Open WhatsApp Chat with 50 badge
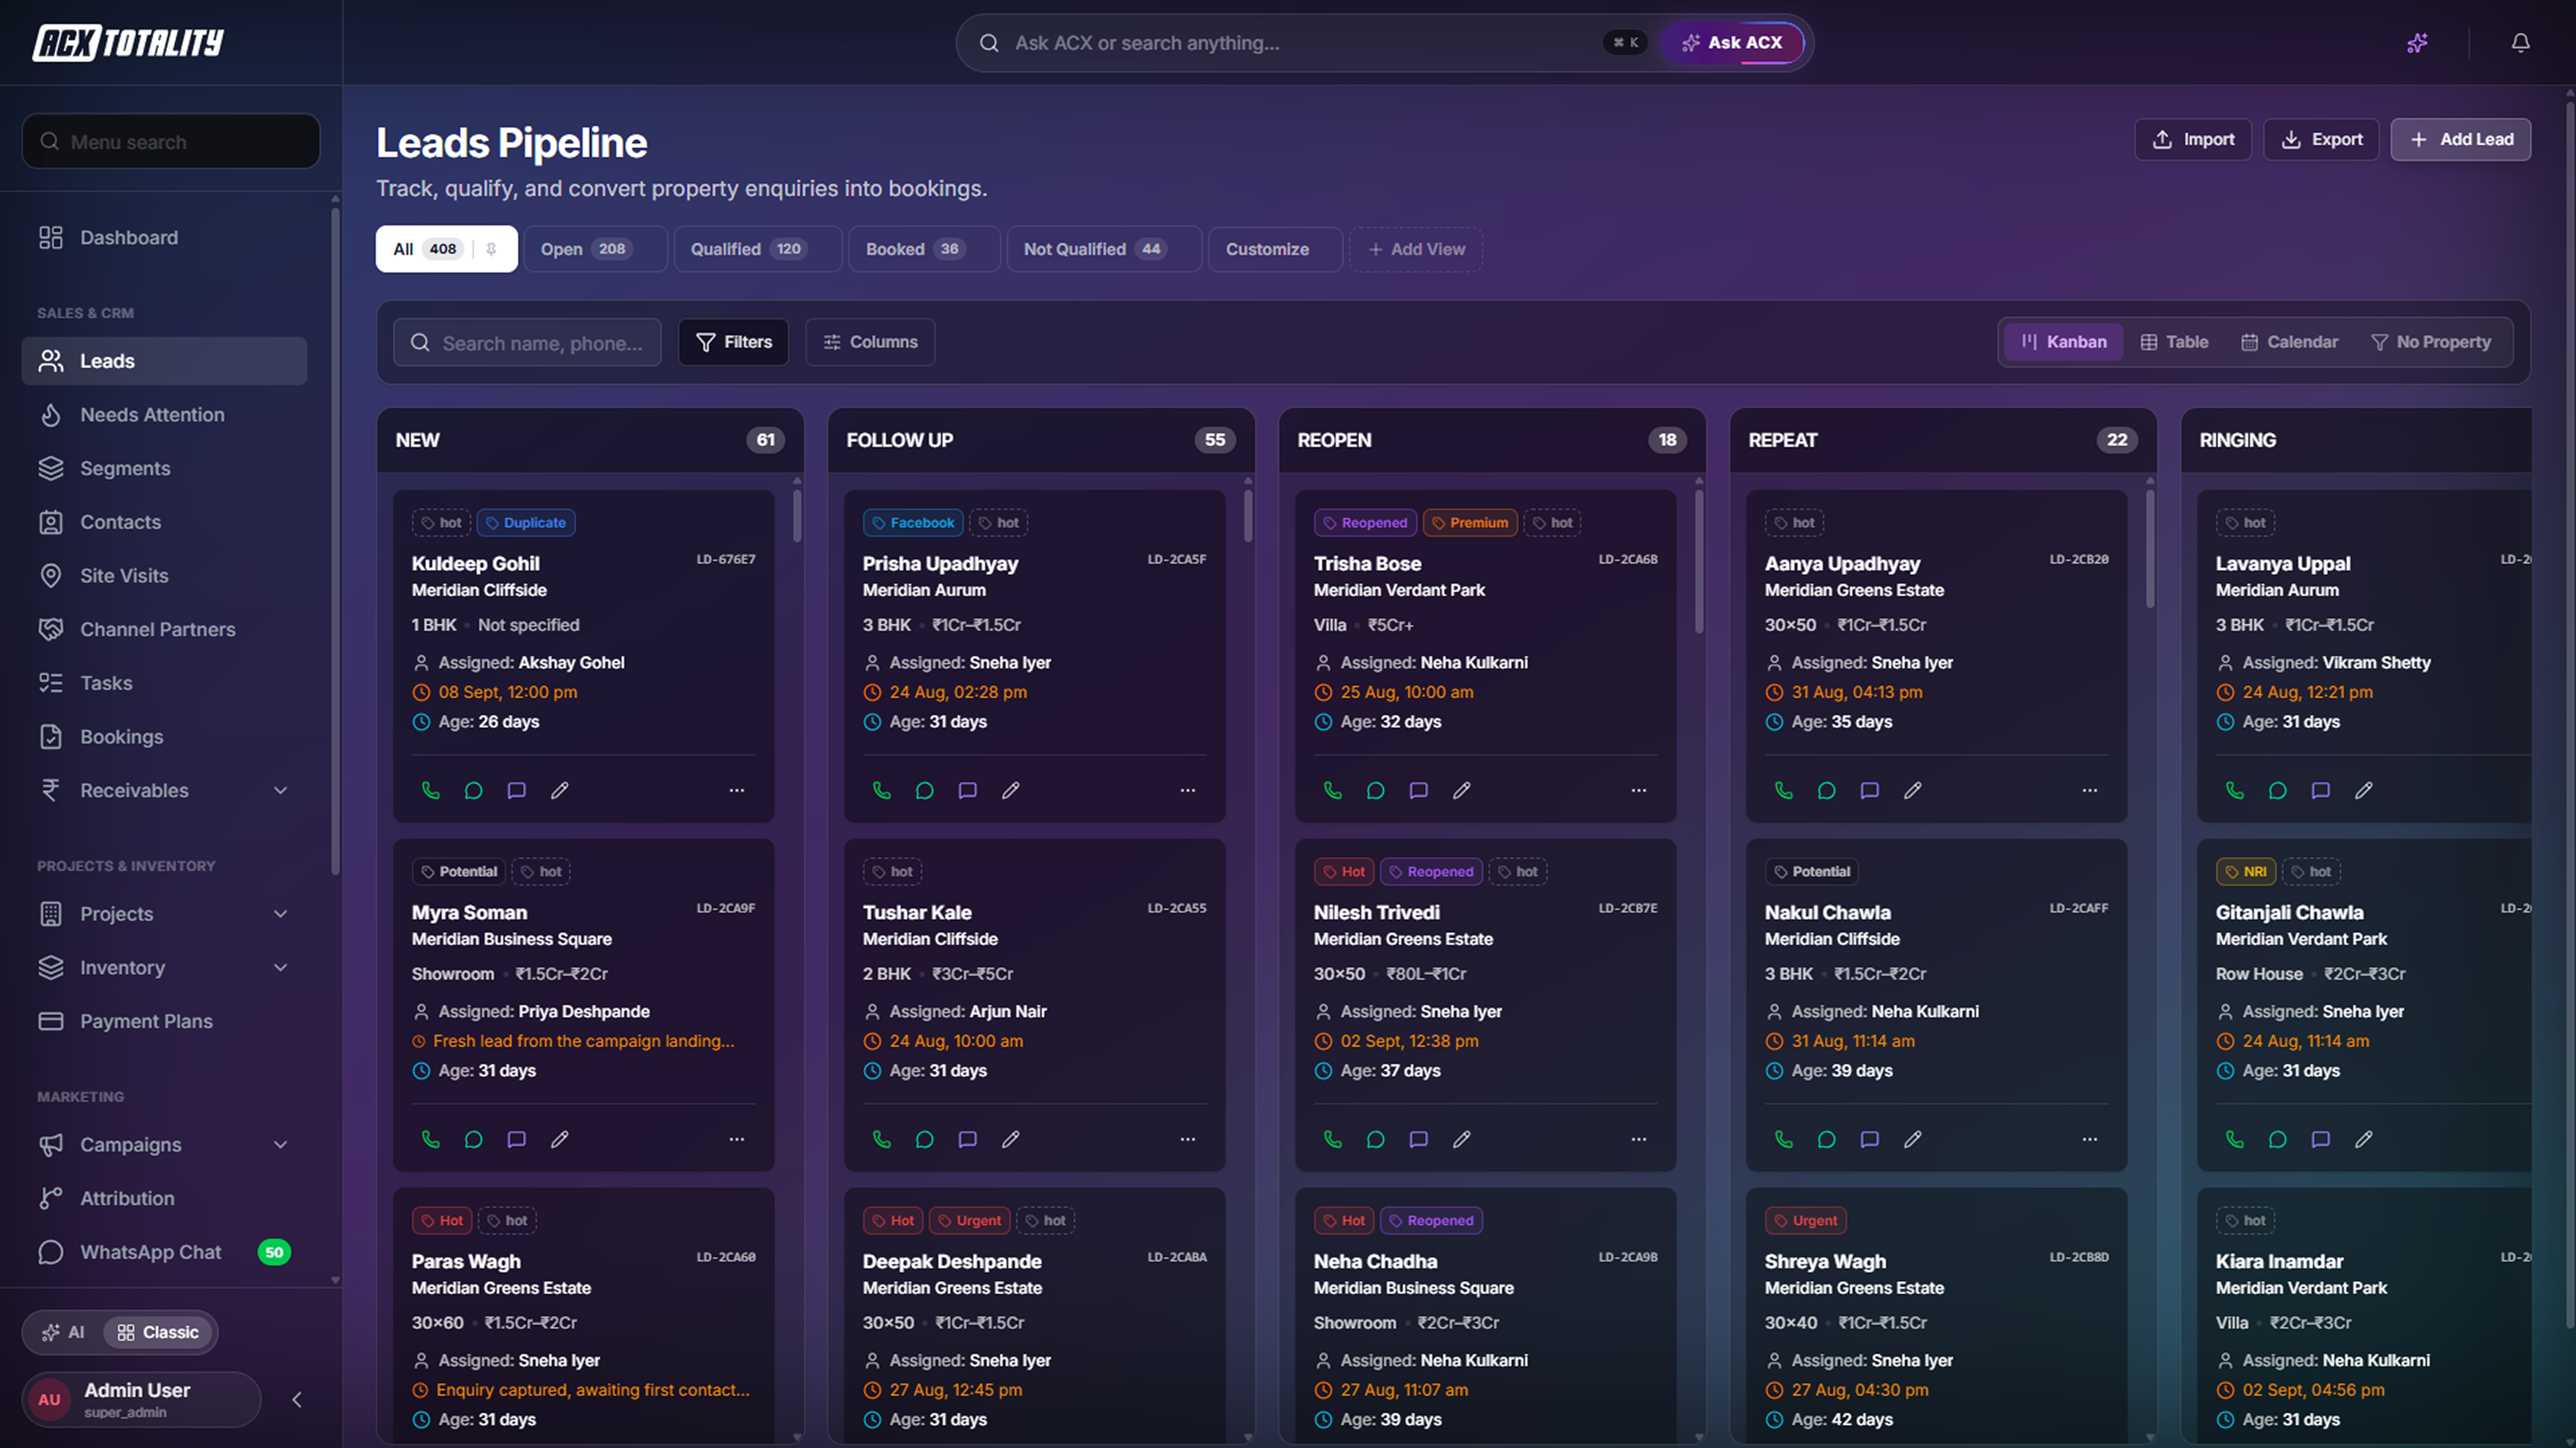The image size is (2576, 1448). 164,1252
